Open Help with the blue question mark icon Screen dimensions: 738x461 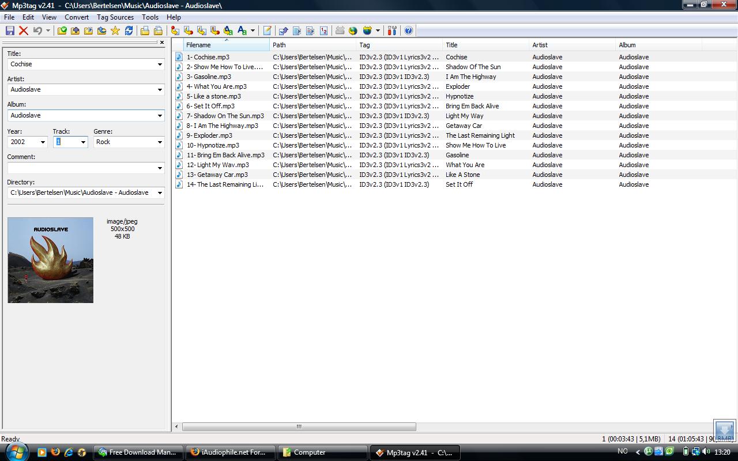coord(408,31)
